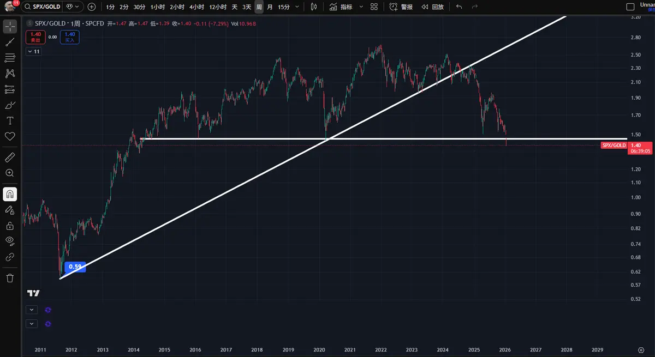
Task: Switch to the 2小时 timeframe
Action: point(177,7)
